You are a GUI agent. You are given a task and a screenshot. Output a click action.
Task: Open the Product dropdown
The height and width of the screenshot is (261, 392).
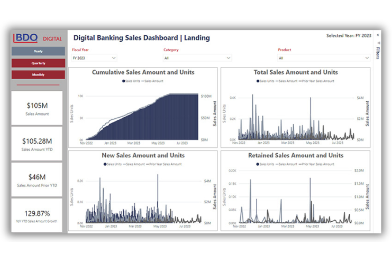tap(324, 58)
